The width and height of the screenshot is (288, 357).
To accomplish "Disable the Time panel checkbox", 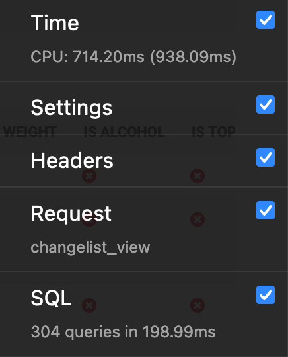I will point(266,20).
